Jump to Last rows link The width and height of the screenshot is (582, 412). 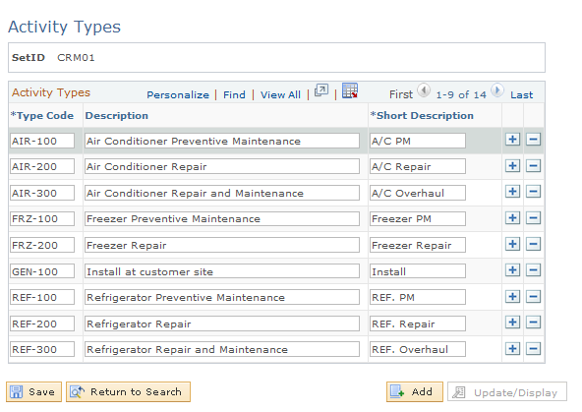pyautogui.click(x=521, y=95)
